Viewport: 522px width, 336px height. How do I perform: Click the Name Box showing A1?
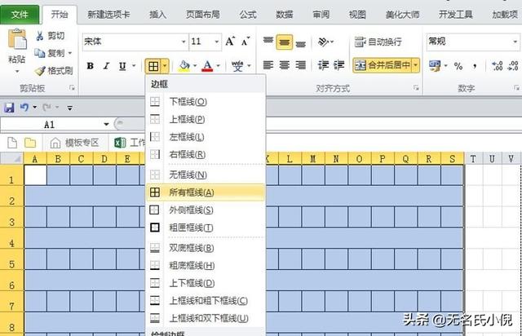pos(49,125)
